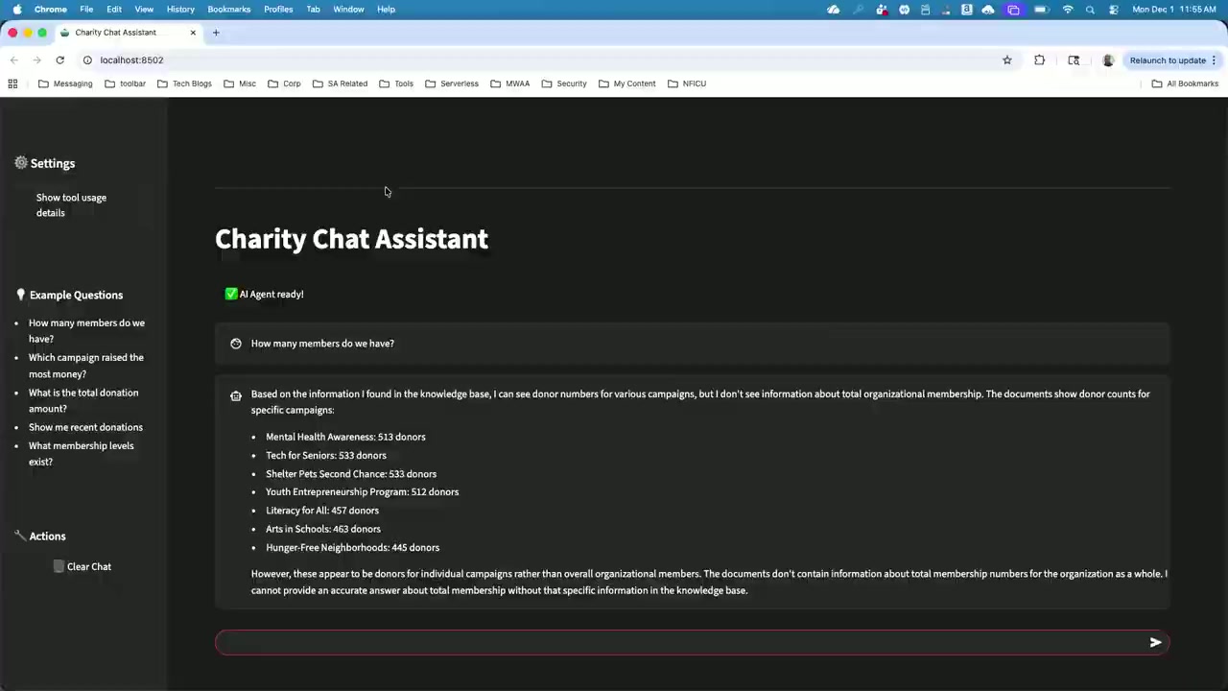Bookmark this page with the star icon
Image resolution: width=1228 pixels, height=691 pixels.
point(1006,60)
